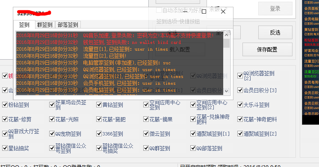Uncheck QQ游戏大厅签到 option
This screenshot has width=319, height=167.
click(5, 134)
